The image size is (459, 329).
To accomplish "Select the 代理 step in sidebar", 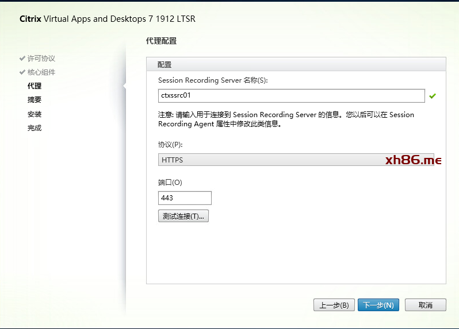I will (35, 86).
